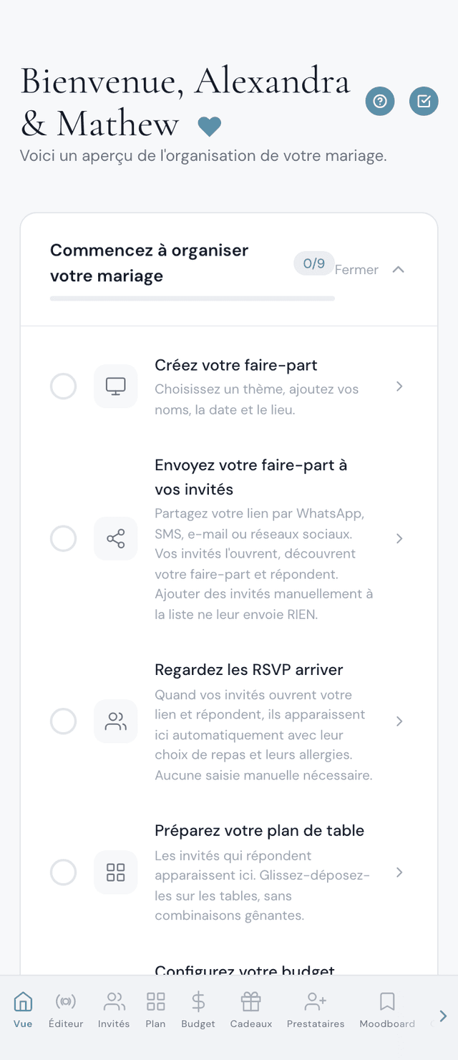Click the share icon for sending faire-part
The width and height of the screenshot is (458, 1060).
(116, 539)
